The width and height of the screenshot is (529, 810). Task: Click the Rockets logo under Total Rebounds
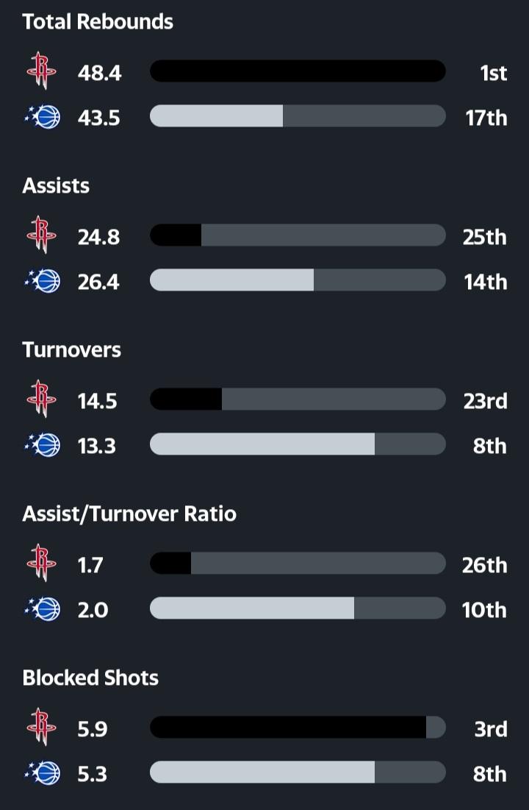click(42, 72)
